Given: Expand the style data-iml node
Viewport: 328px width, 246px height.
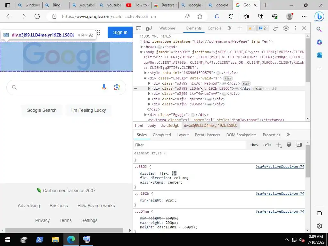Looking at the screenshot, I should (x=145, y=73).
